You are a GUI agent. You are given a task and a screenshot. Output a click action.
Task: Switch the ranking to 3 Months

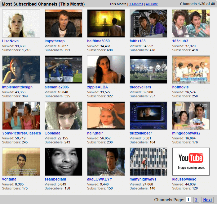pos(136,4)
